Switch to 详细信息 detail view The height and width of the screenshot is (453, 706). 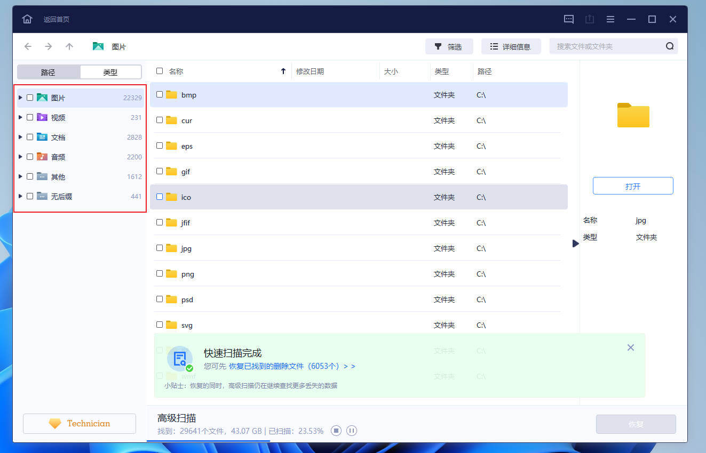pyautogui.click(x=511, y=46)
